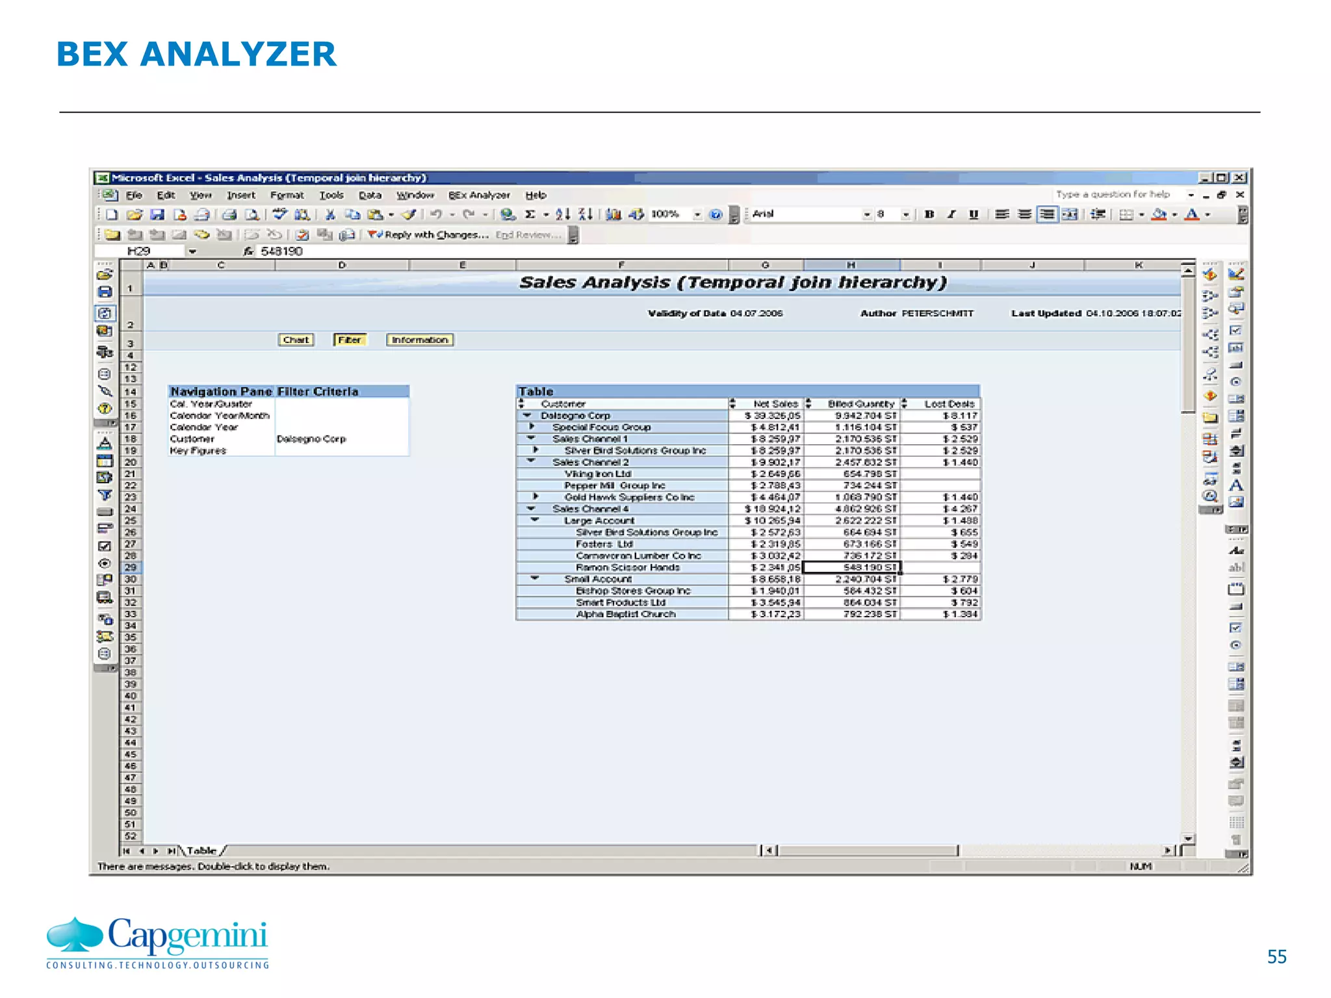1331x998 pixels.
Task: Open the Edit menu
Action: pos(166,195)
